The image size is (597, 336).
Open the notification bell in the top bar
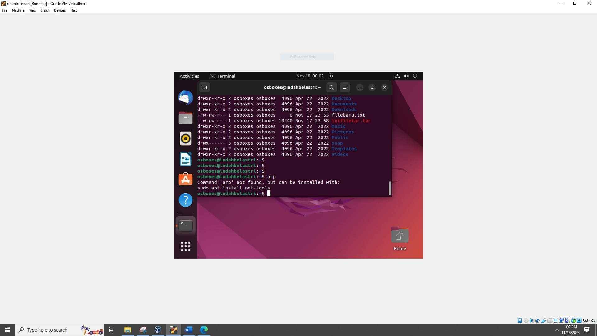click(331, 76)
